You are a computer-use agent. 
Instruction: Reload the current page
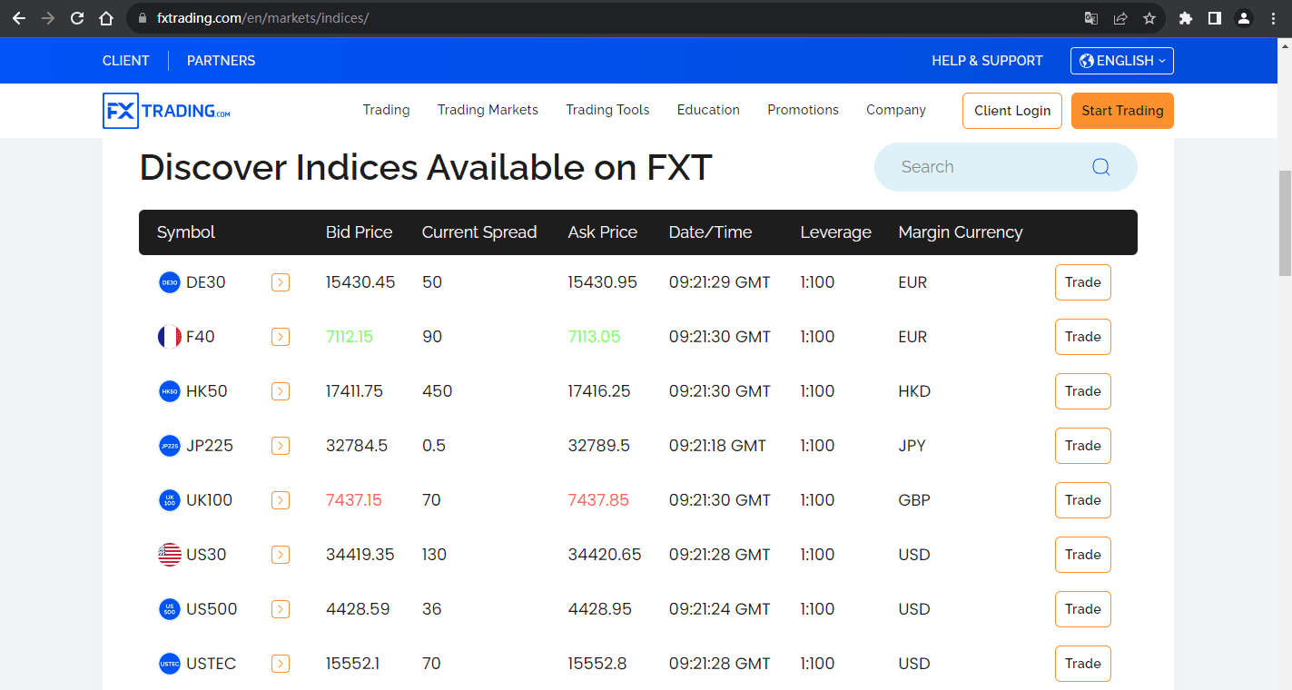[x=77, y=18]
